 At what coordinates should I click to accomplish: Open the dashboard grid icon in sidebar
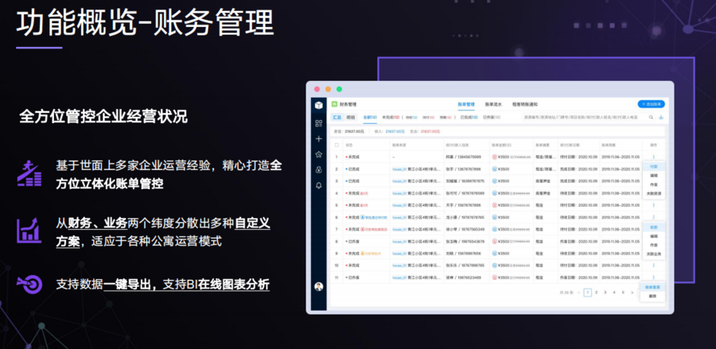(x=319, y=123)
